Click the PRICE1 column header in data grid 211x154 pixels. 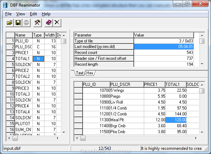click(x=155, y=84)
